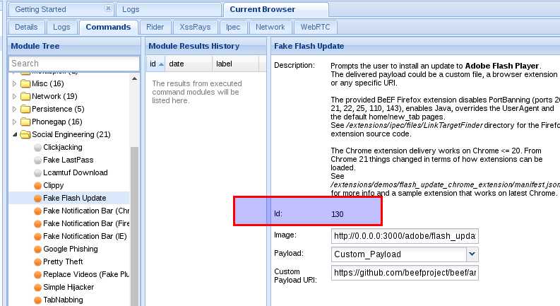Screen dimensions: 560x306
Task: Click the orange dot beside Simple Hijacker
Action: click(x=37, y=288)
